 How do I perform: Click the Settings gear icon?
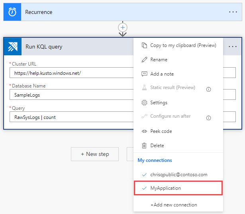coord(144,103)
